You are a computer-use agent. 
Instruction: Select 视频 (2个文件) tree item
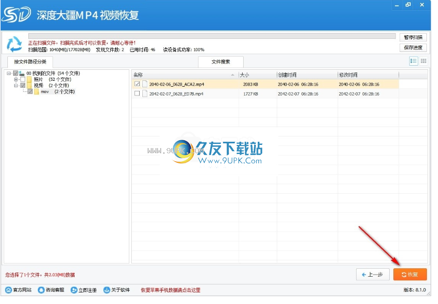[52, 87]
